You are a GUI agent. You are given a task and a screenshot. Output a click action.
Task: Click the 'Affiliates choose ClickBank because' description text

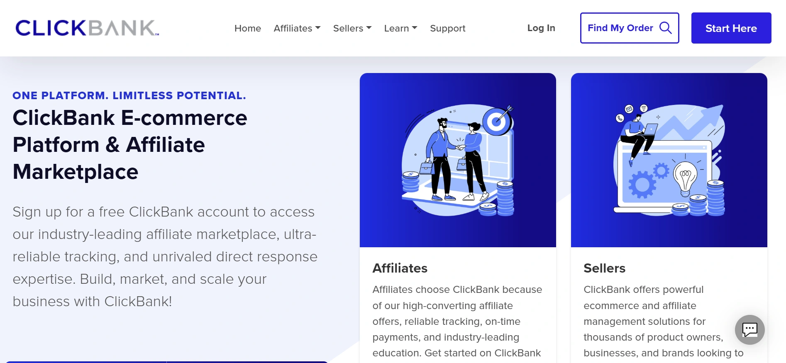(457, 321)
